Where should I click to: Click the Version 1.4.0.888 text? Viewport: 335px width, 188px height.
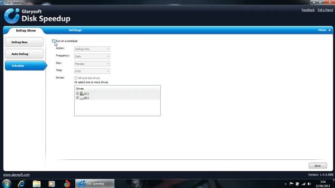(x=320, y=174)
